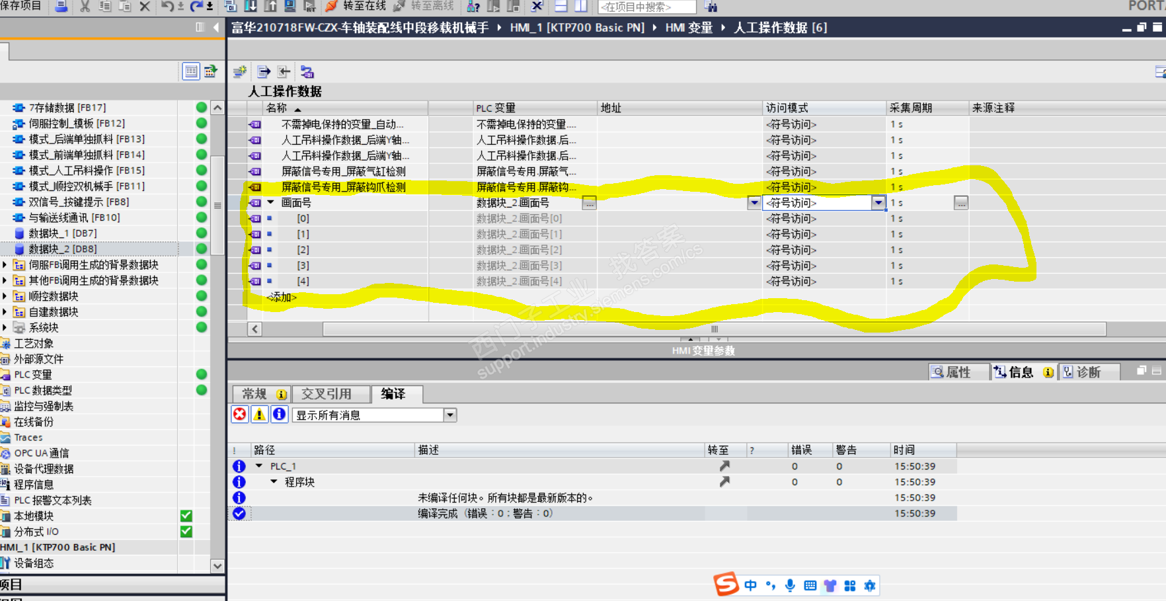This screenshot has height=601, width=1166.
Task: Click the print icon in the top toolbar
Action: coord(61,7)
